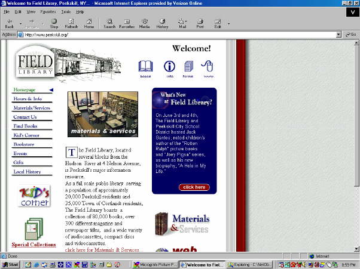Click the system tray clock
Screen dimensions: 360x269
pos(349,265)
